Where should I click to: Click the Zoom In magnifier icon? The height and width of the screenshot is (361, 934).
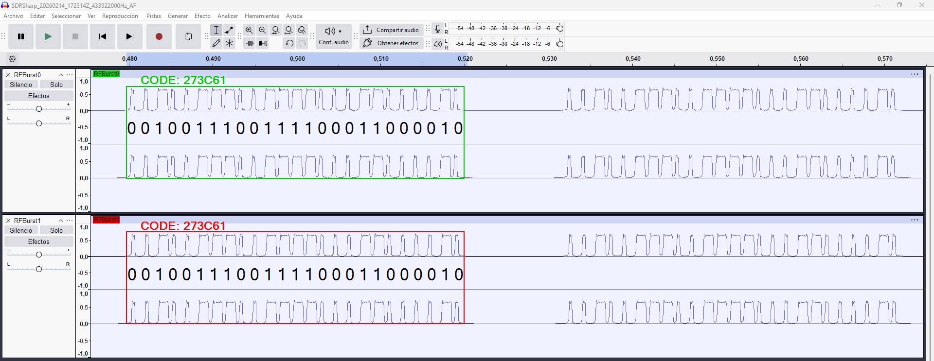tap(249, 30)
